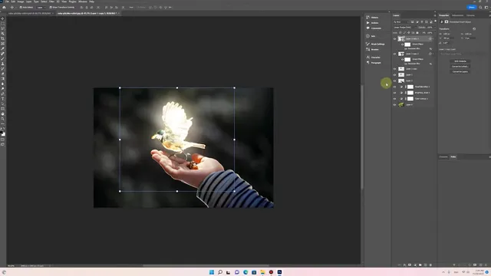Click the top smart filter mask thumbnail
This screenshot has width=491, height=276.
point(407,44)
